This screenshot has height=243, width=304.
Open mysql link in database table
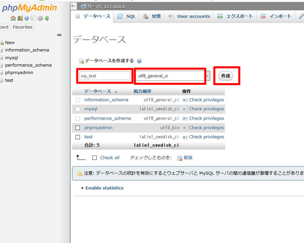(x=91, y=109)
